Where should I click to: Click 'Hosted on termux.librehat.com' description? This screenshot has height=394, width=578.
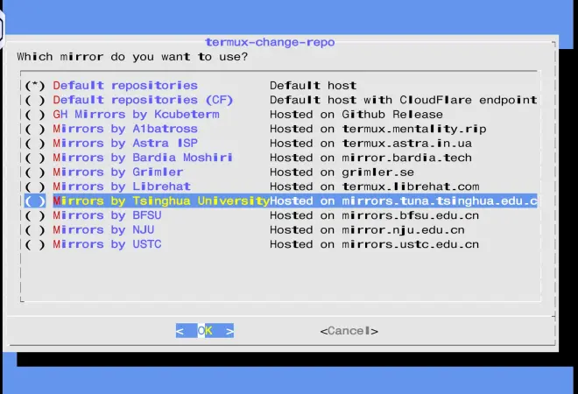375,186
